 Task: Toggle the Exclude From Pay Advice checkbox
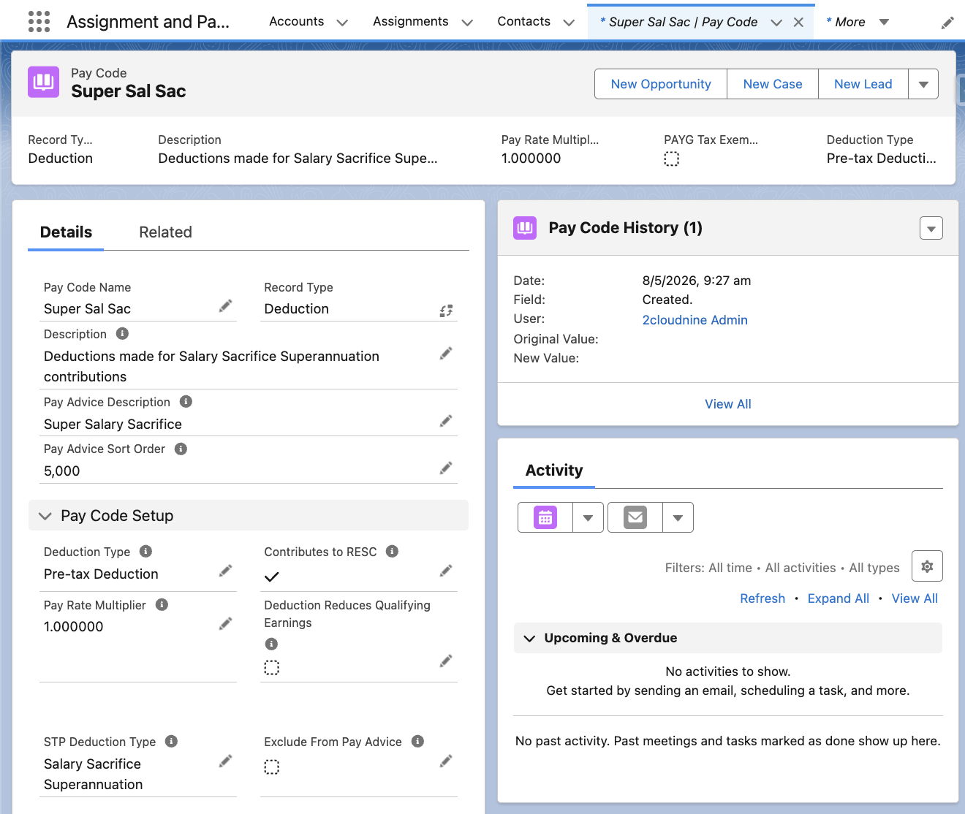(x=271, y=767)
